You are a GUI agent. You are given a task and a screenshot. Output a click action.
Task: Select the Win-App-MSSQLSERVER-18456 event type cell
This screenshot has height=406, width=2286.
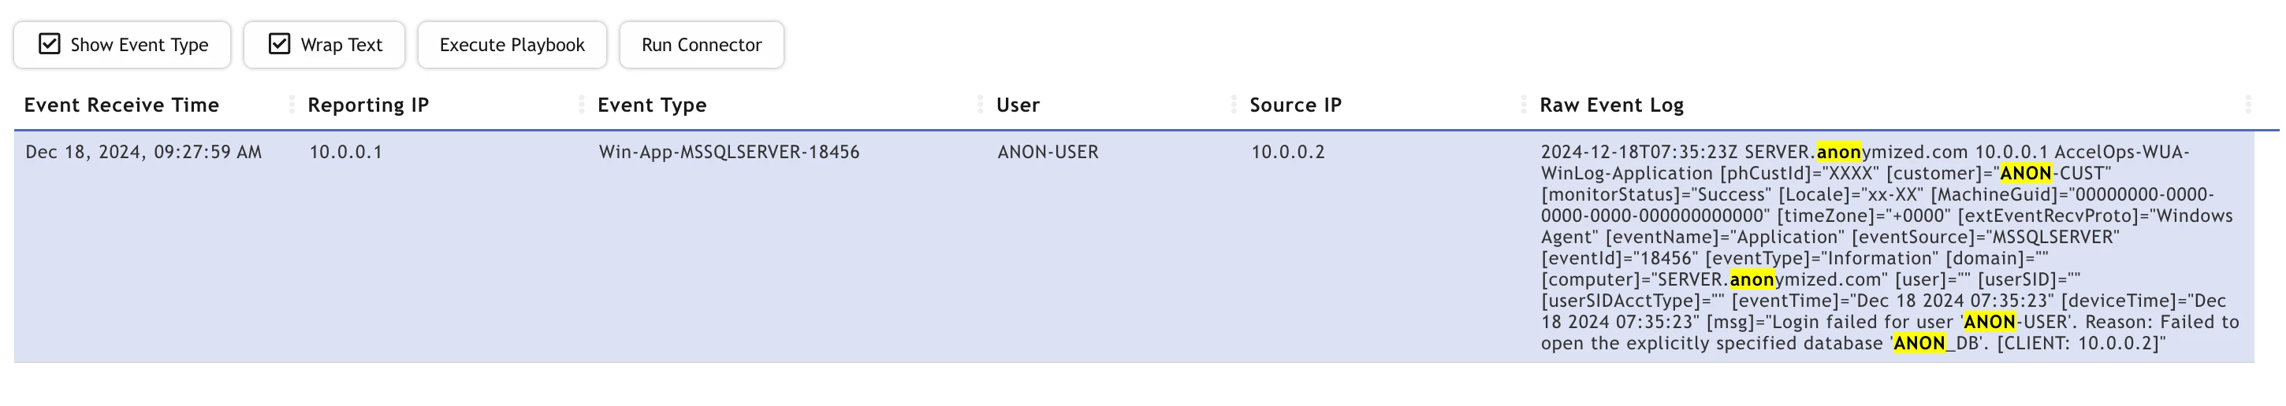[x=729, y=153]
